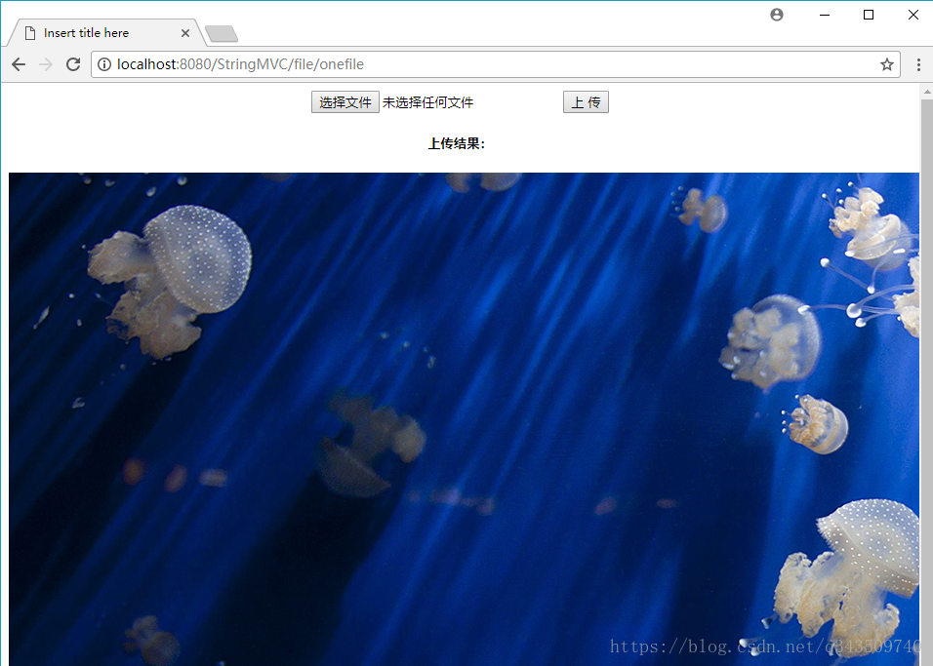933x666 pixels.
Task: Minimize the Chrome window
Action: coord(824,15)
